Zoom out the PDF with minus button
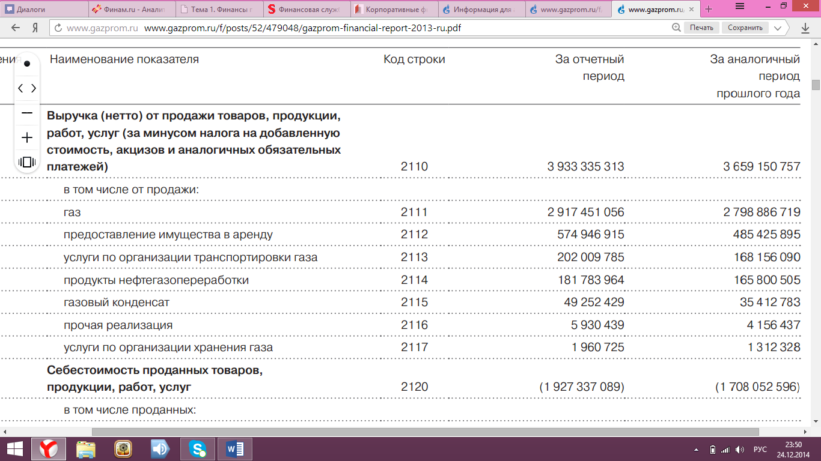This screenshot has width=821, height=461. (x=27, y=113)
